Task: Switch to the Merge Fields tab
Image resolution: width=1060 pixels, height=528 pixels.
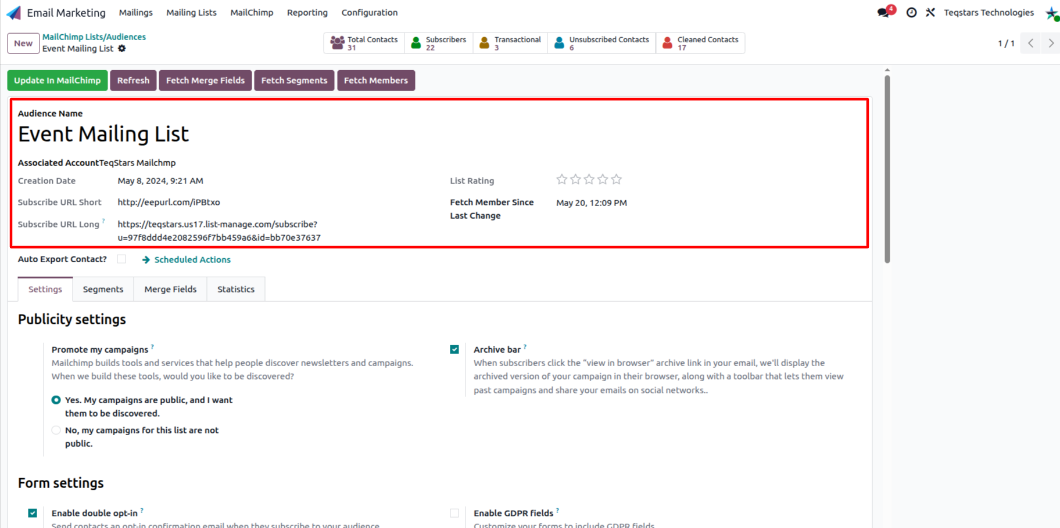Action: 170,290
